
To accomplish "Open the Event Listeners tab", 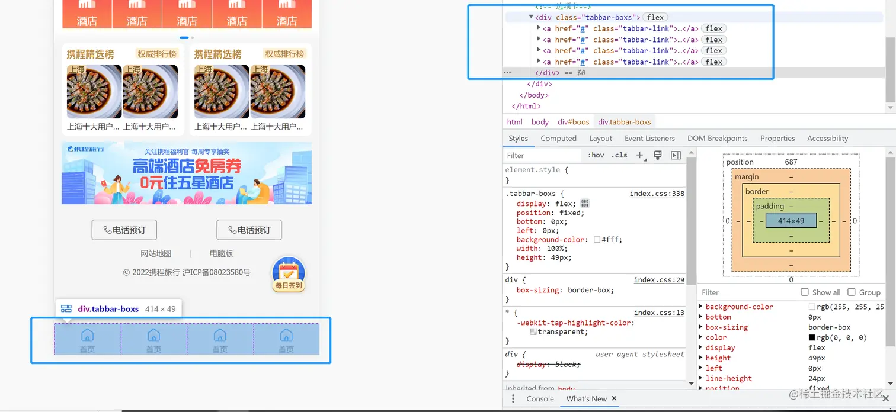I will 649,138.
